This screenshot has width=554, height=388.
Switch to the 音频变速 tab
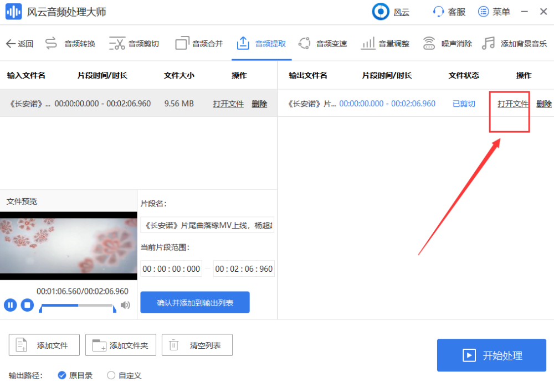(x=322, y=44)
